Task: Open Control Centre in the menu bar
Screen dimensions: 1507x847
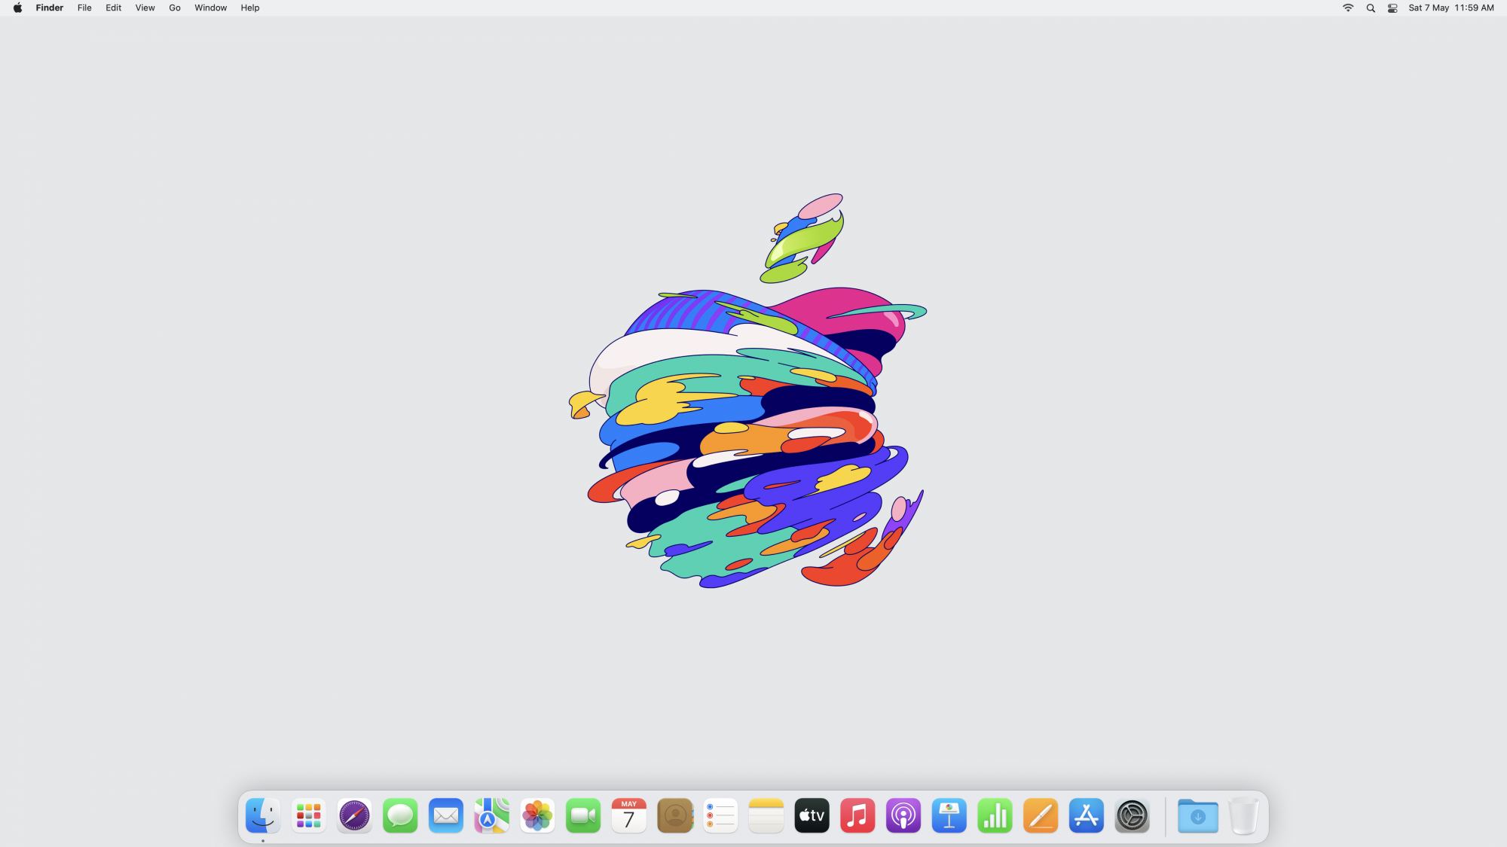Action: click(x=1392, y=8)
